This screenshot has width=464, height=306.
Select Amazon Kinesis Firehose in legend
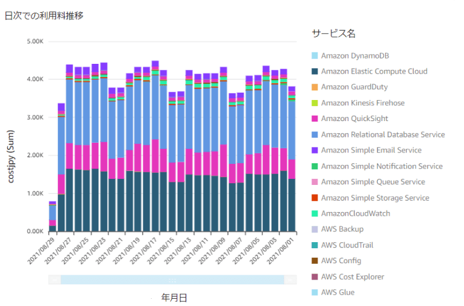pos(363,103)
